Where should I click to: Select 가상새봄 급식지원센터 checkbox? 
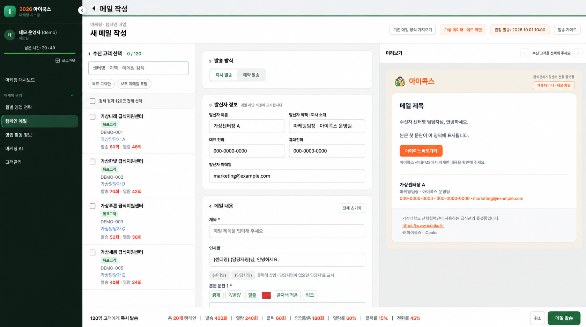(x=92, y=252)
